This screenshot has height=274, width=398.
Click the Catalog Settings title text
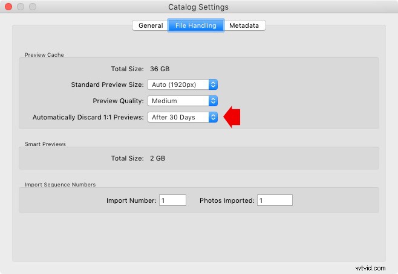(198, 7)
